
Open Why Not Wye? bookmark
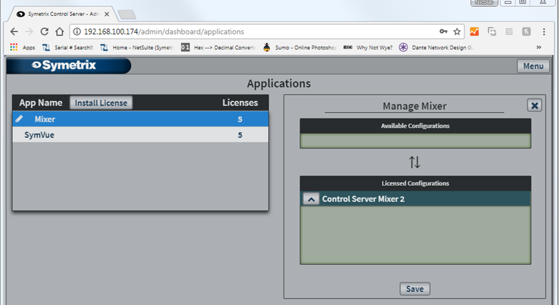click(x=368, y=47)
